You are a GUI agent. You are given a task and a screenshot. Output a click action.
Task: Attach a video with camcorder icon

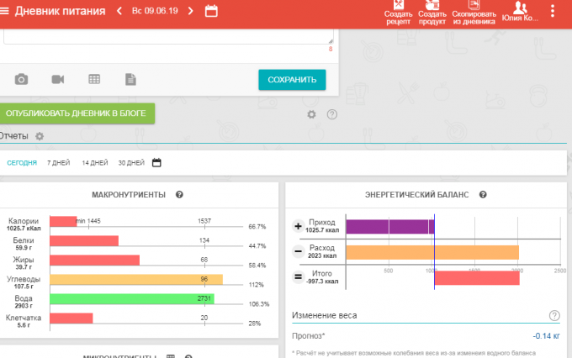[58, 79]
